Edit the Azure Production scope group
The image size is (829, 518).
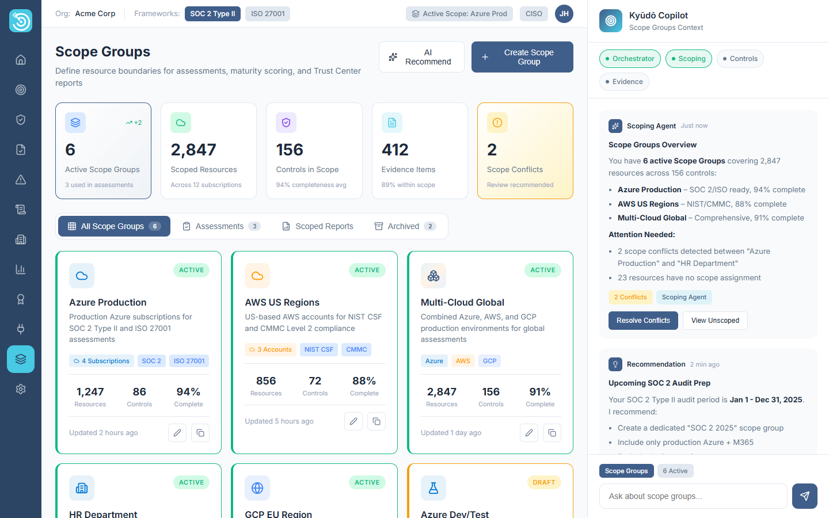(177, 433)
